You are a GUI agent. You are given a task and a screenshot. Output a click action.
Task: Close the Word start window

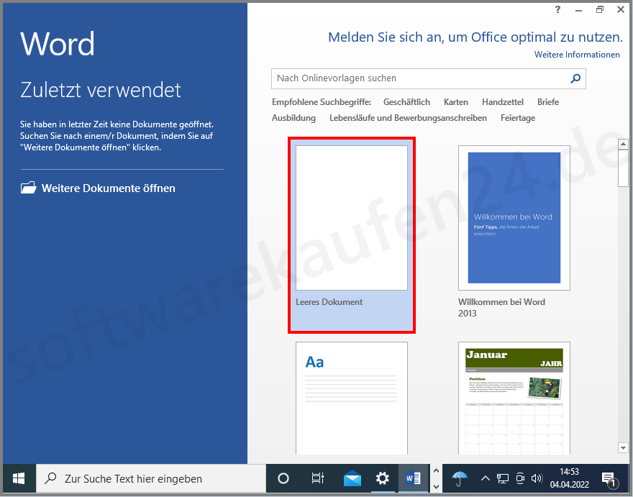pos(621,9)
